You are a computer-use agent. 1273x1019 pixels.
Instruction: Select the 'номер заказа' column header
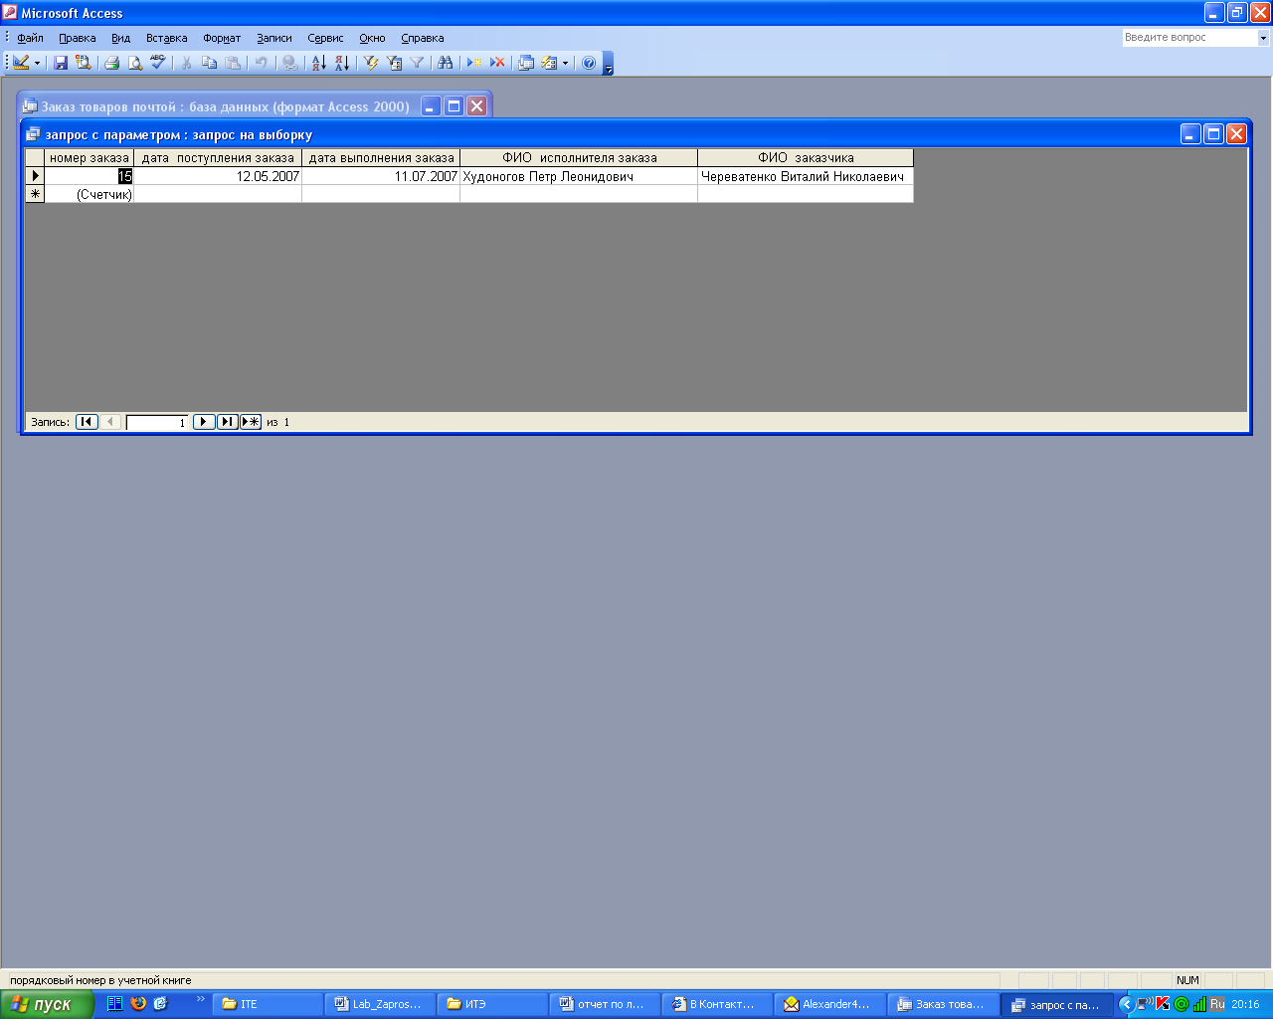pos(90,157)
